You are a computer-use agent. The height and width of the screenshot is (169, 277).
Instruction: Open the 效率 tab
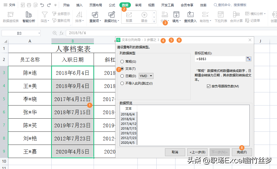click(203, 5)
